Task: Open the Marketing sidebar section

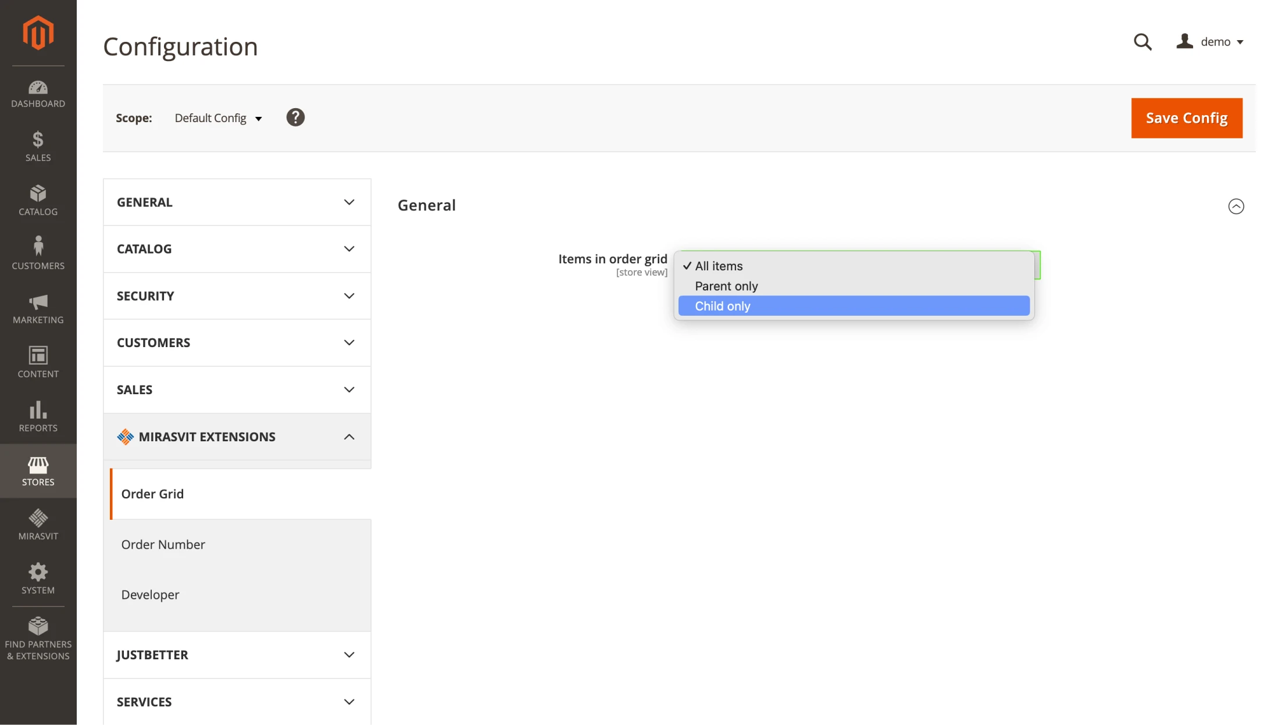Action: point(38,308)
